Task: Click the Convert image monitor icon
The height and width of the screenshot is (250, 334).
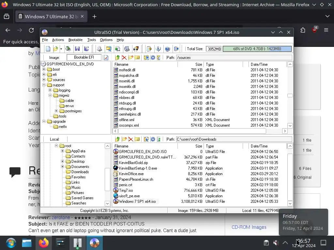Action: (109, 49)
